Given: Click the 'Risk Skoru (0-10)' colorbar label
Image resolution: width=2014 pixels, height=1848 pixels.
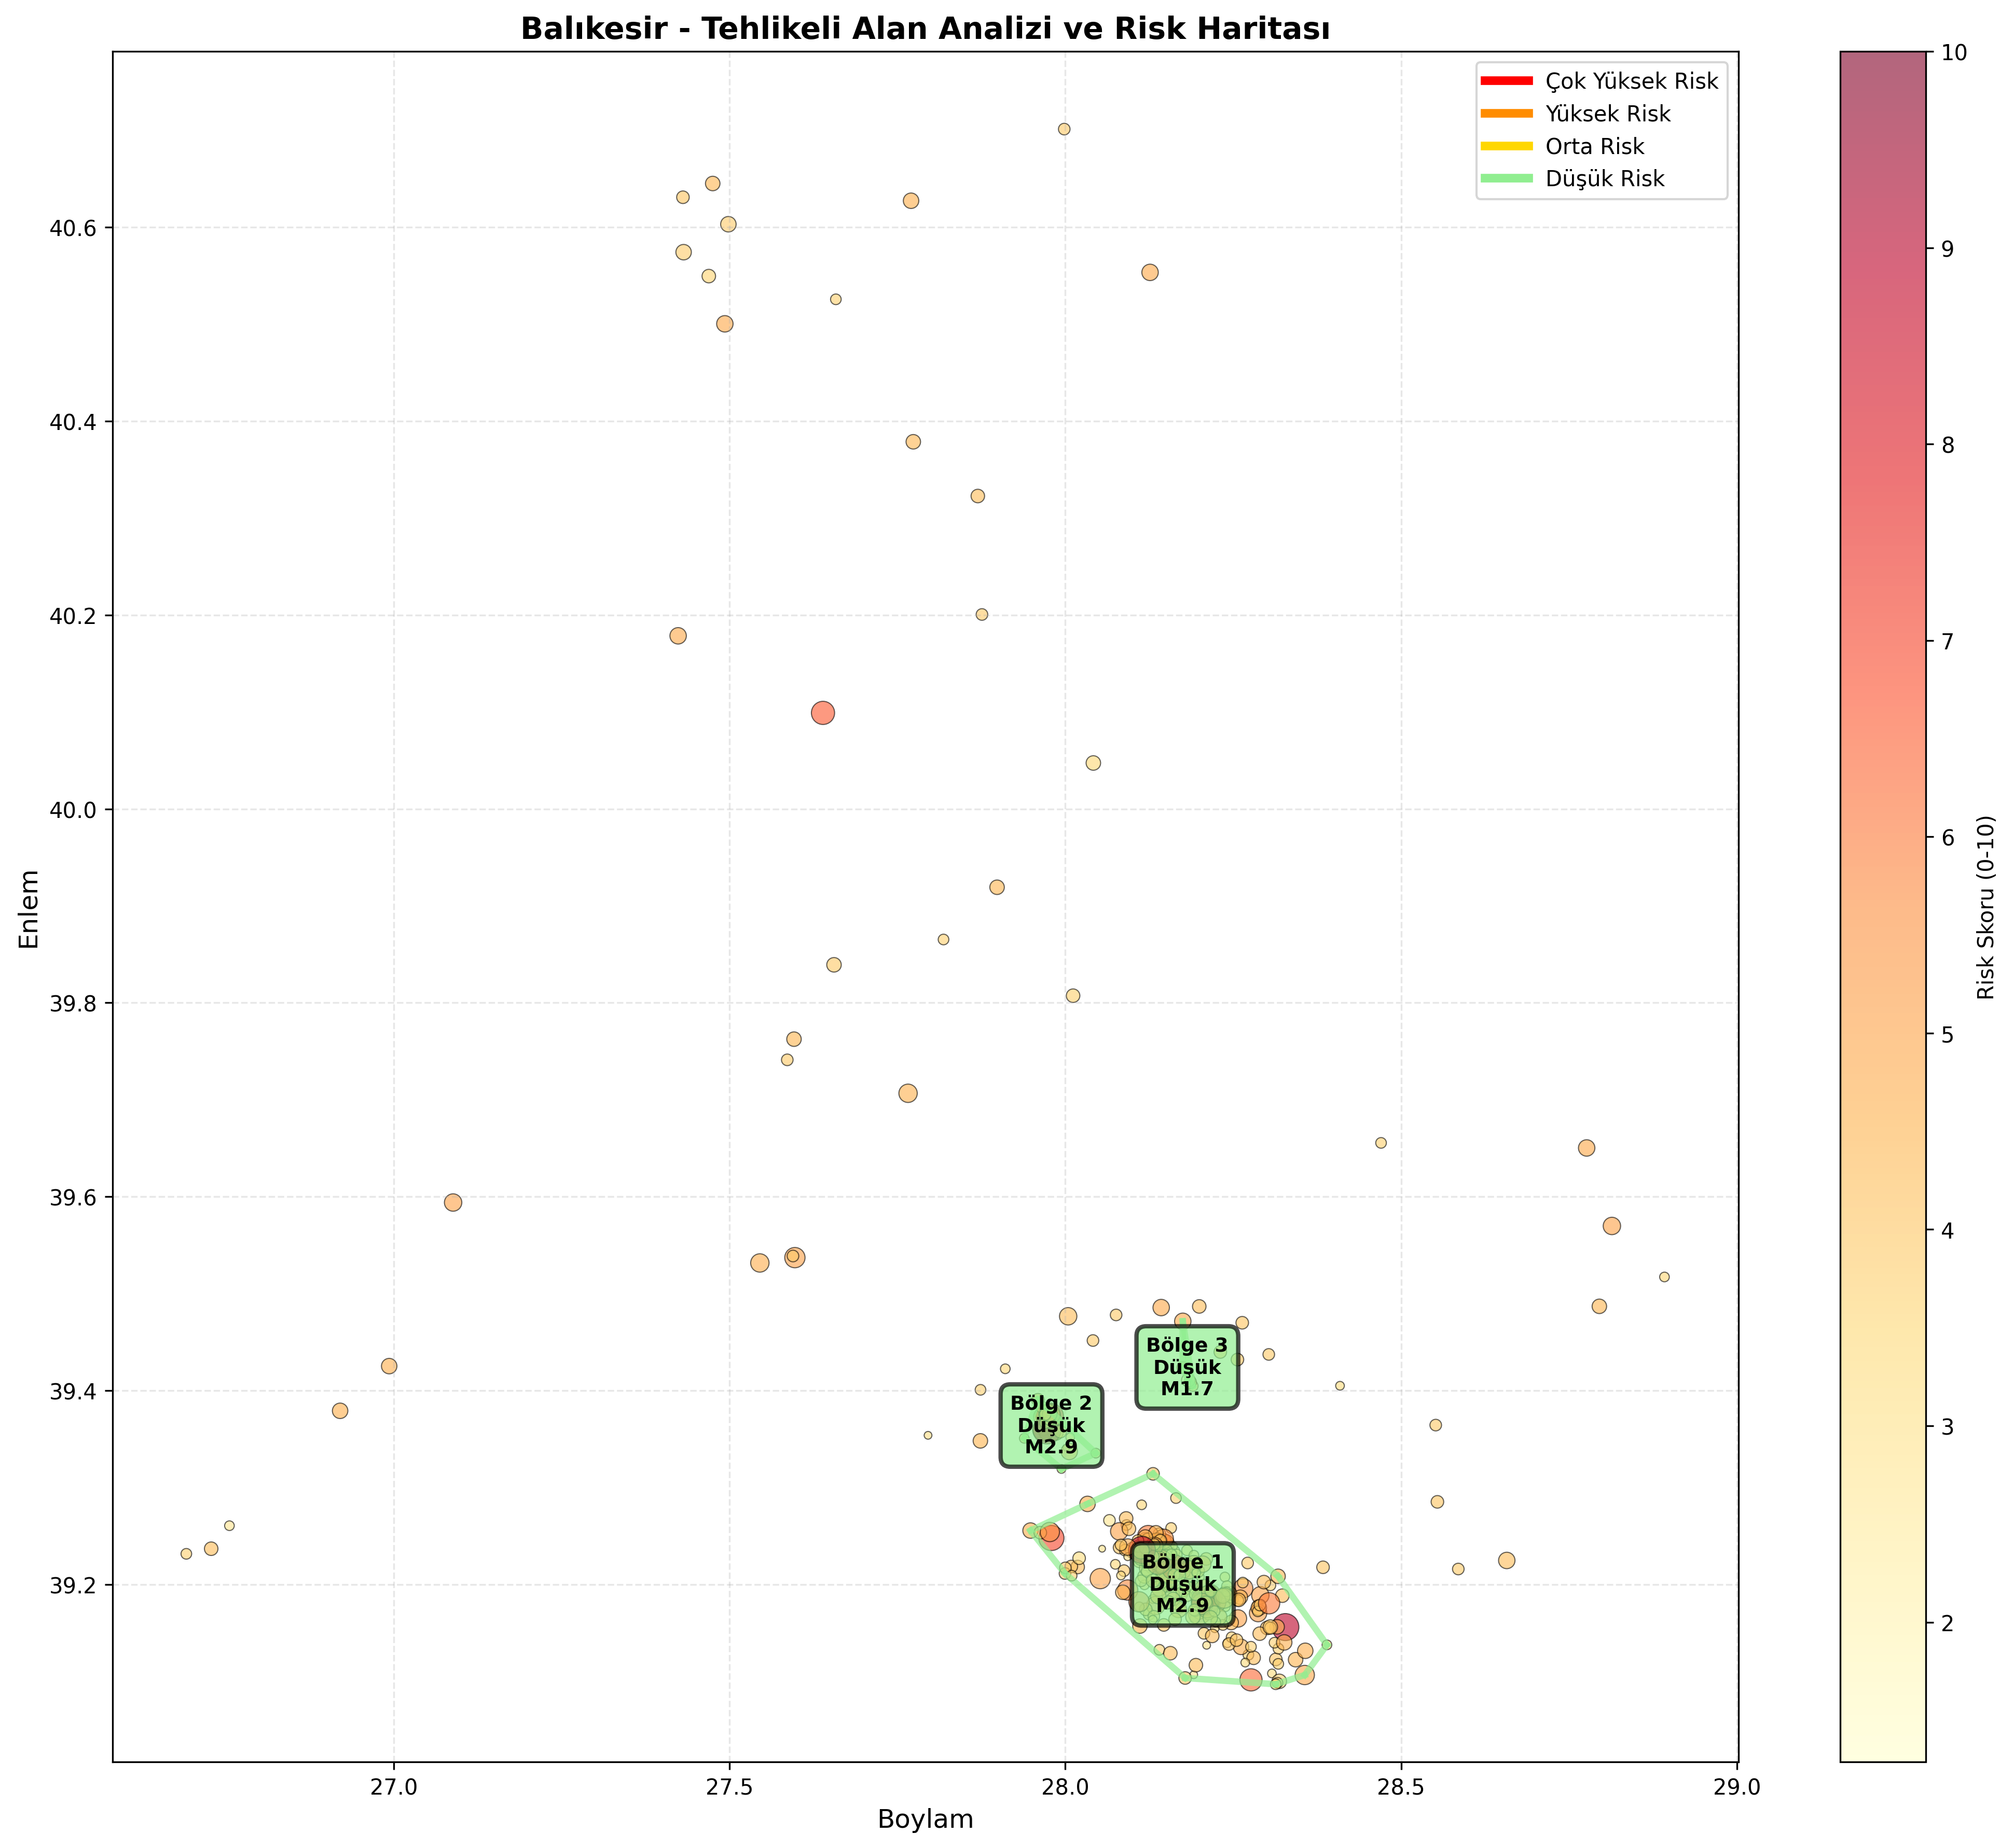Looking at the screenshot, I should pyautogui.click(x=1985, y=908).
